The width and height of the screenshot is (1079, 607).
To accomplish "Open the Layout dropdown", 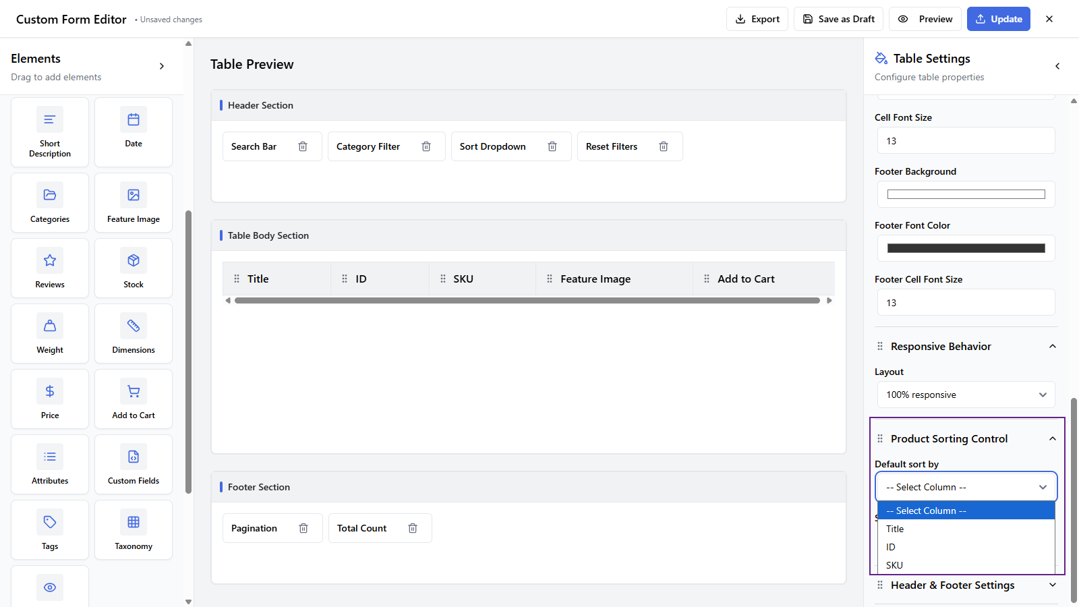I will click(966, 395).
